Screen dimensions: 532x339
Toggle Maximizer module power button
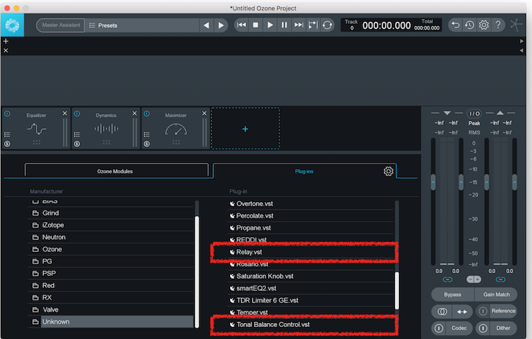click(146, 114)
